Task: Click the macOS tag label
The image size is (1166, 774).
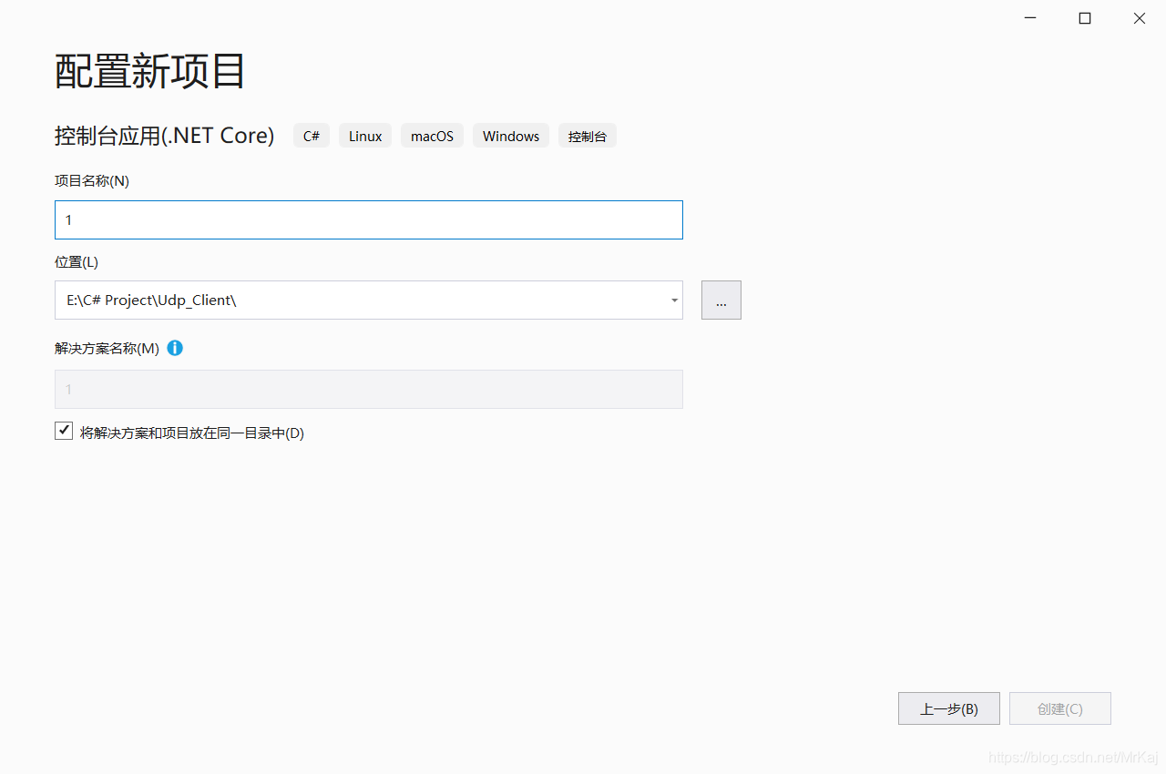Action: click(x=432, y=136)
